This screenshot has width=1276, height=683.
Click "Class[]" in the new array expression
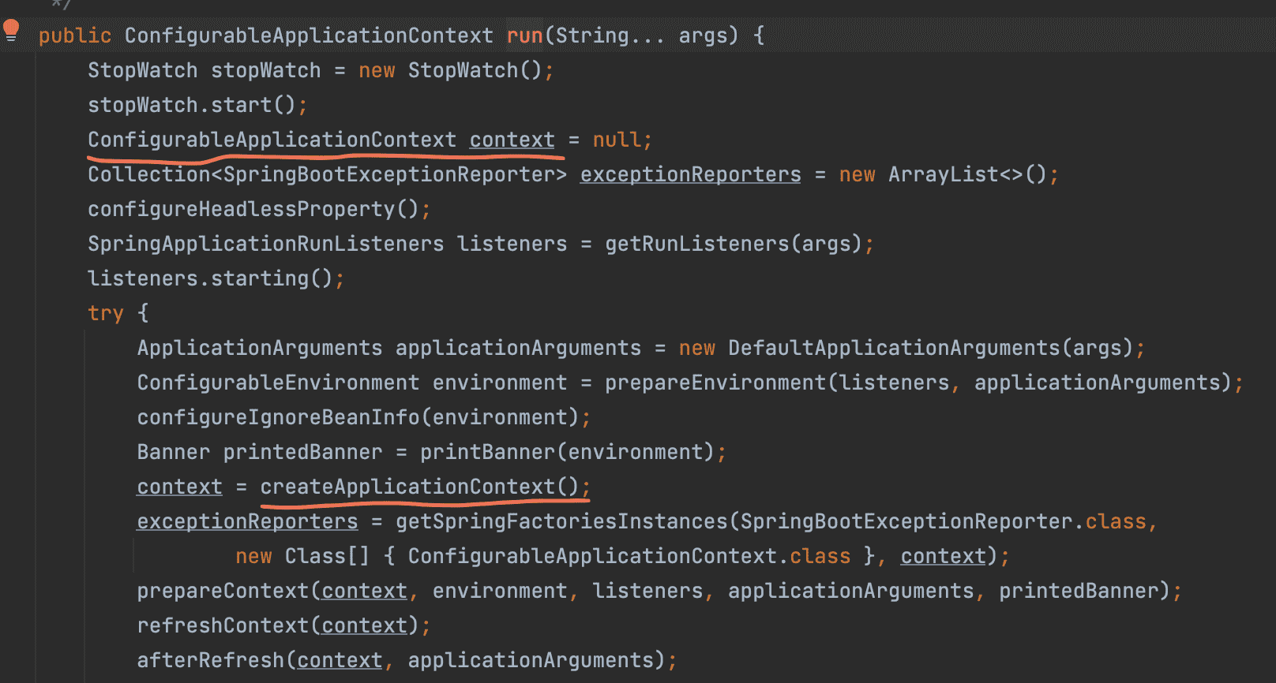tap(327, 556)
